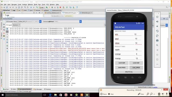This screenshot has width=172, height=97.
Task: Toggle the recorder webcam icon
Action: pyautogui.click(x=159, y=94)
